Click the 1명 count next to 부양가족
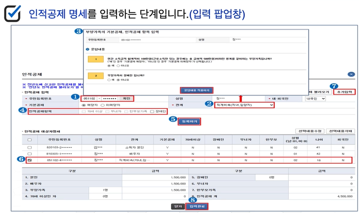Image resolution: width=359 pixels, height=213 pixels. coord(105,190)
